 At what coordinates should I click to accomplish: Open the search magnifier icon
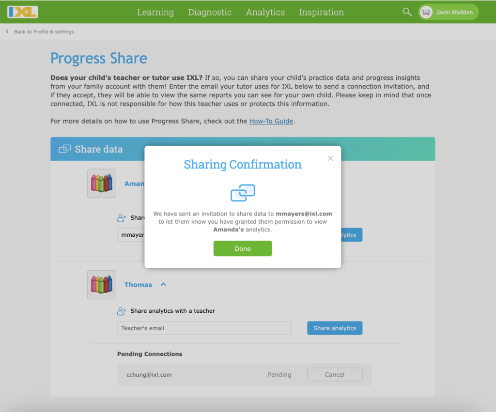tap(407, 12)
